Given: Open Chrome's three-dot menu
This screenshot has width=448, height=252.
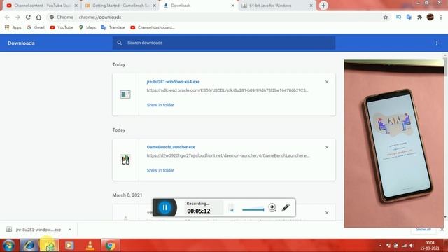Looking at the screenshot, I should click(x=441, y=17).
